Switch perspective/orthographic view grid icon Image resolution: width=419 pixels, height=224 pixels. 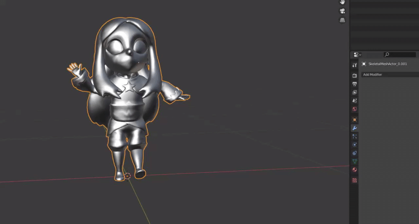pos(342,20)
